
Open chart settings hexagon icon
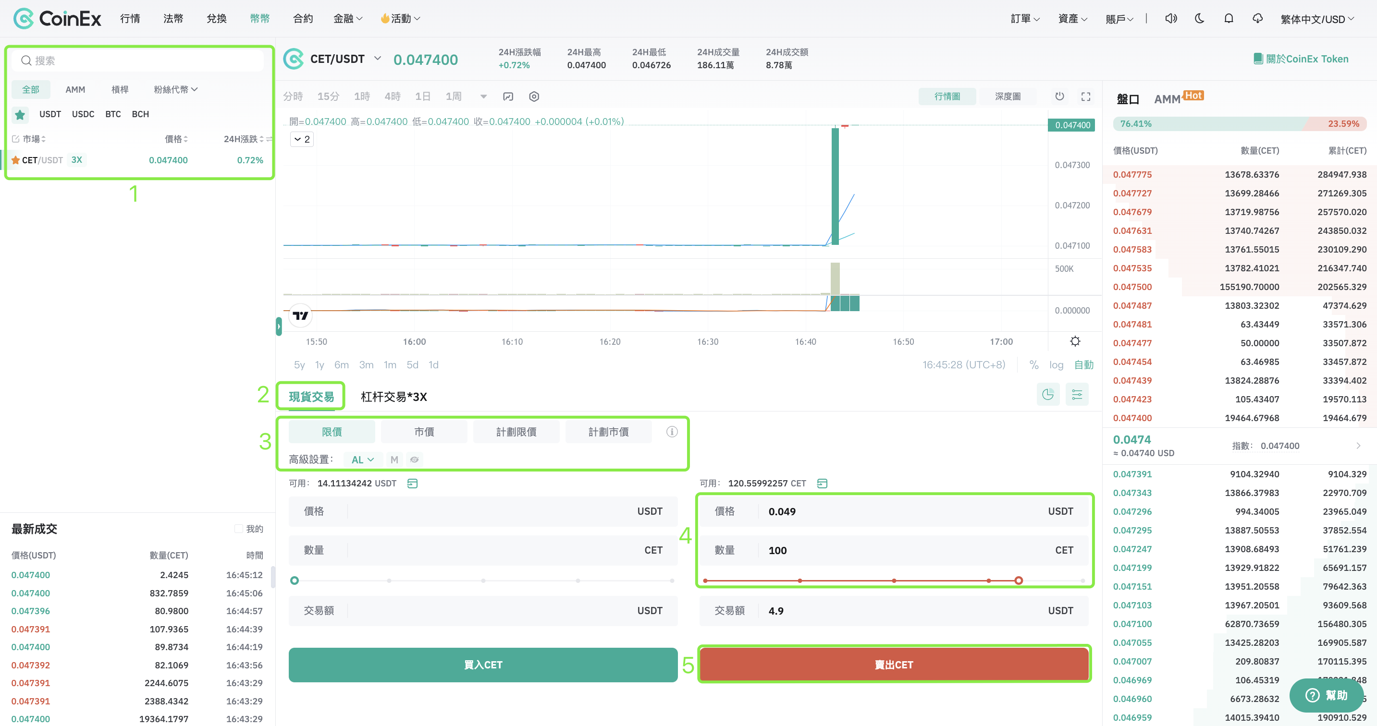coord(534,97)
